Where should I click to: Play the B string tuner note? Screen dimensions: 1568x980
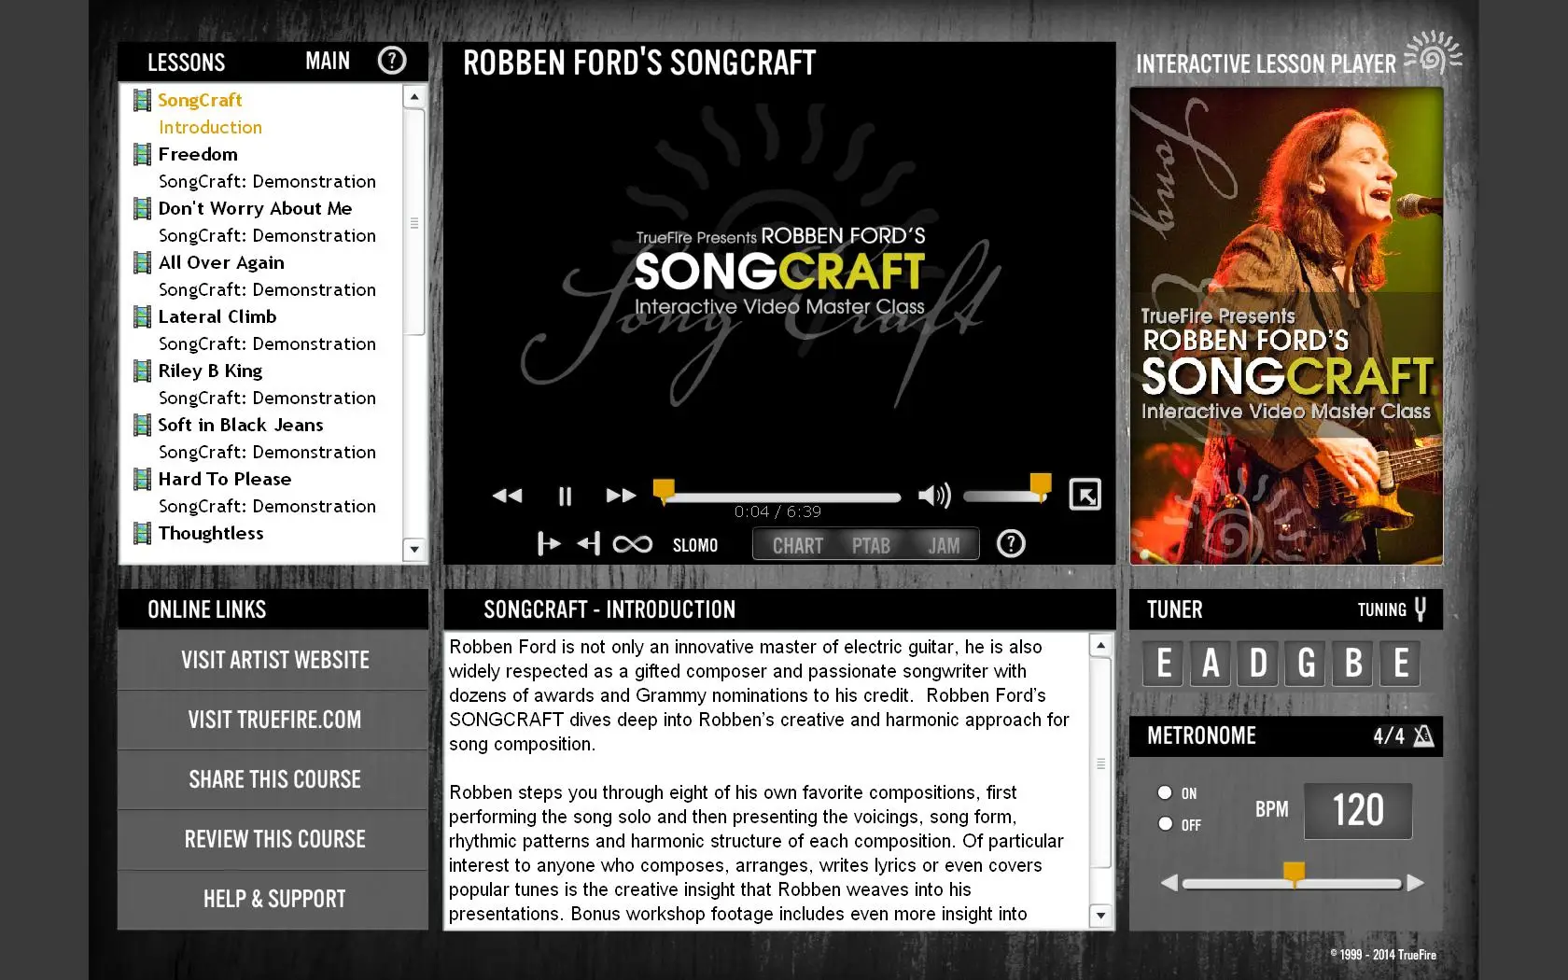[1353, 664]
